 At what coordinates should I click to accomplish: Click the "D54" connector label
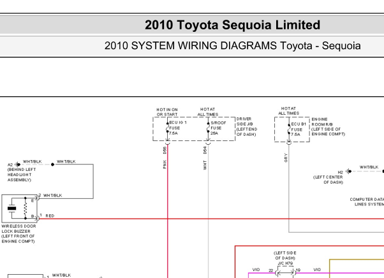tap(205, 150)
